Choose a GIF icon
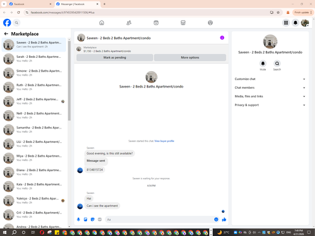315x236 pixels. 100,220
